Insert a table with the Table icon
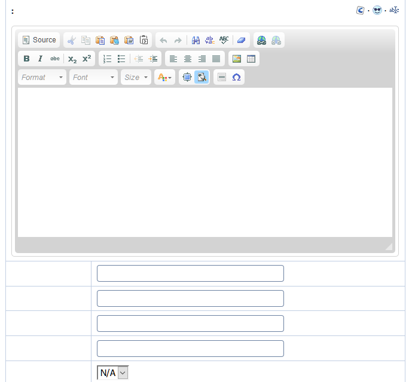Image resolution: width=412 pixels, height=382 pixels. click(251, 58)
